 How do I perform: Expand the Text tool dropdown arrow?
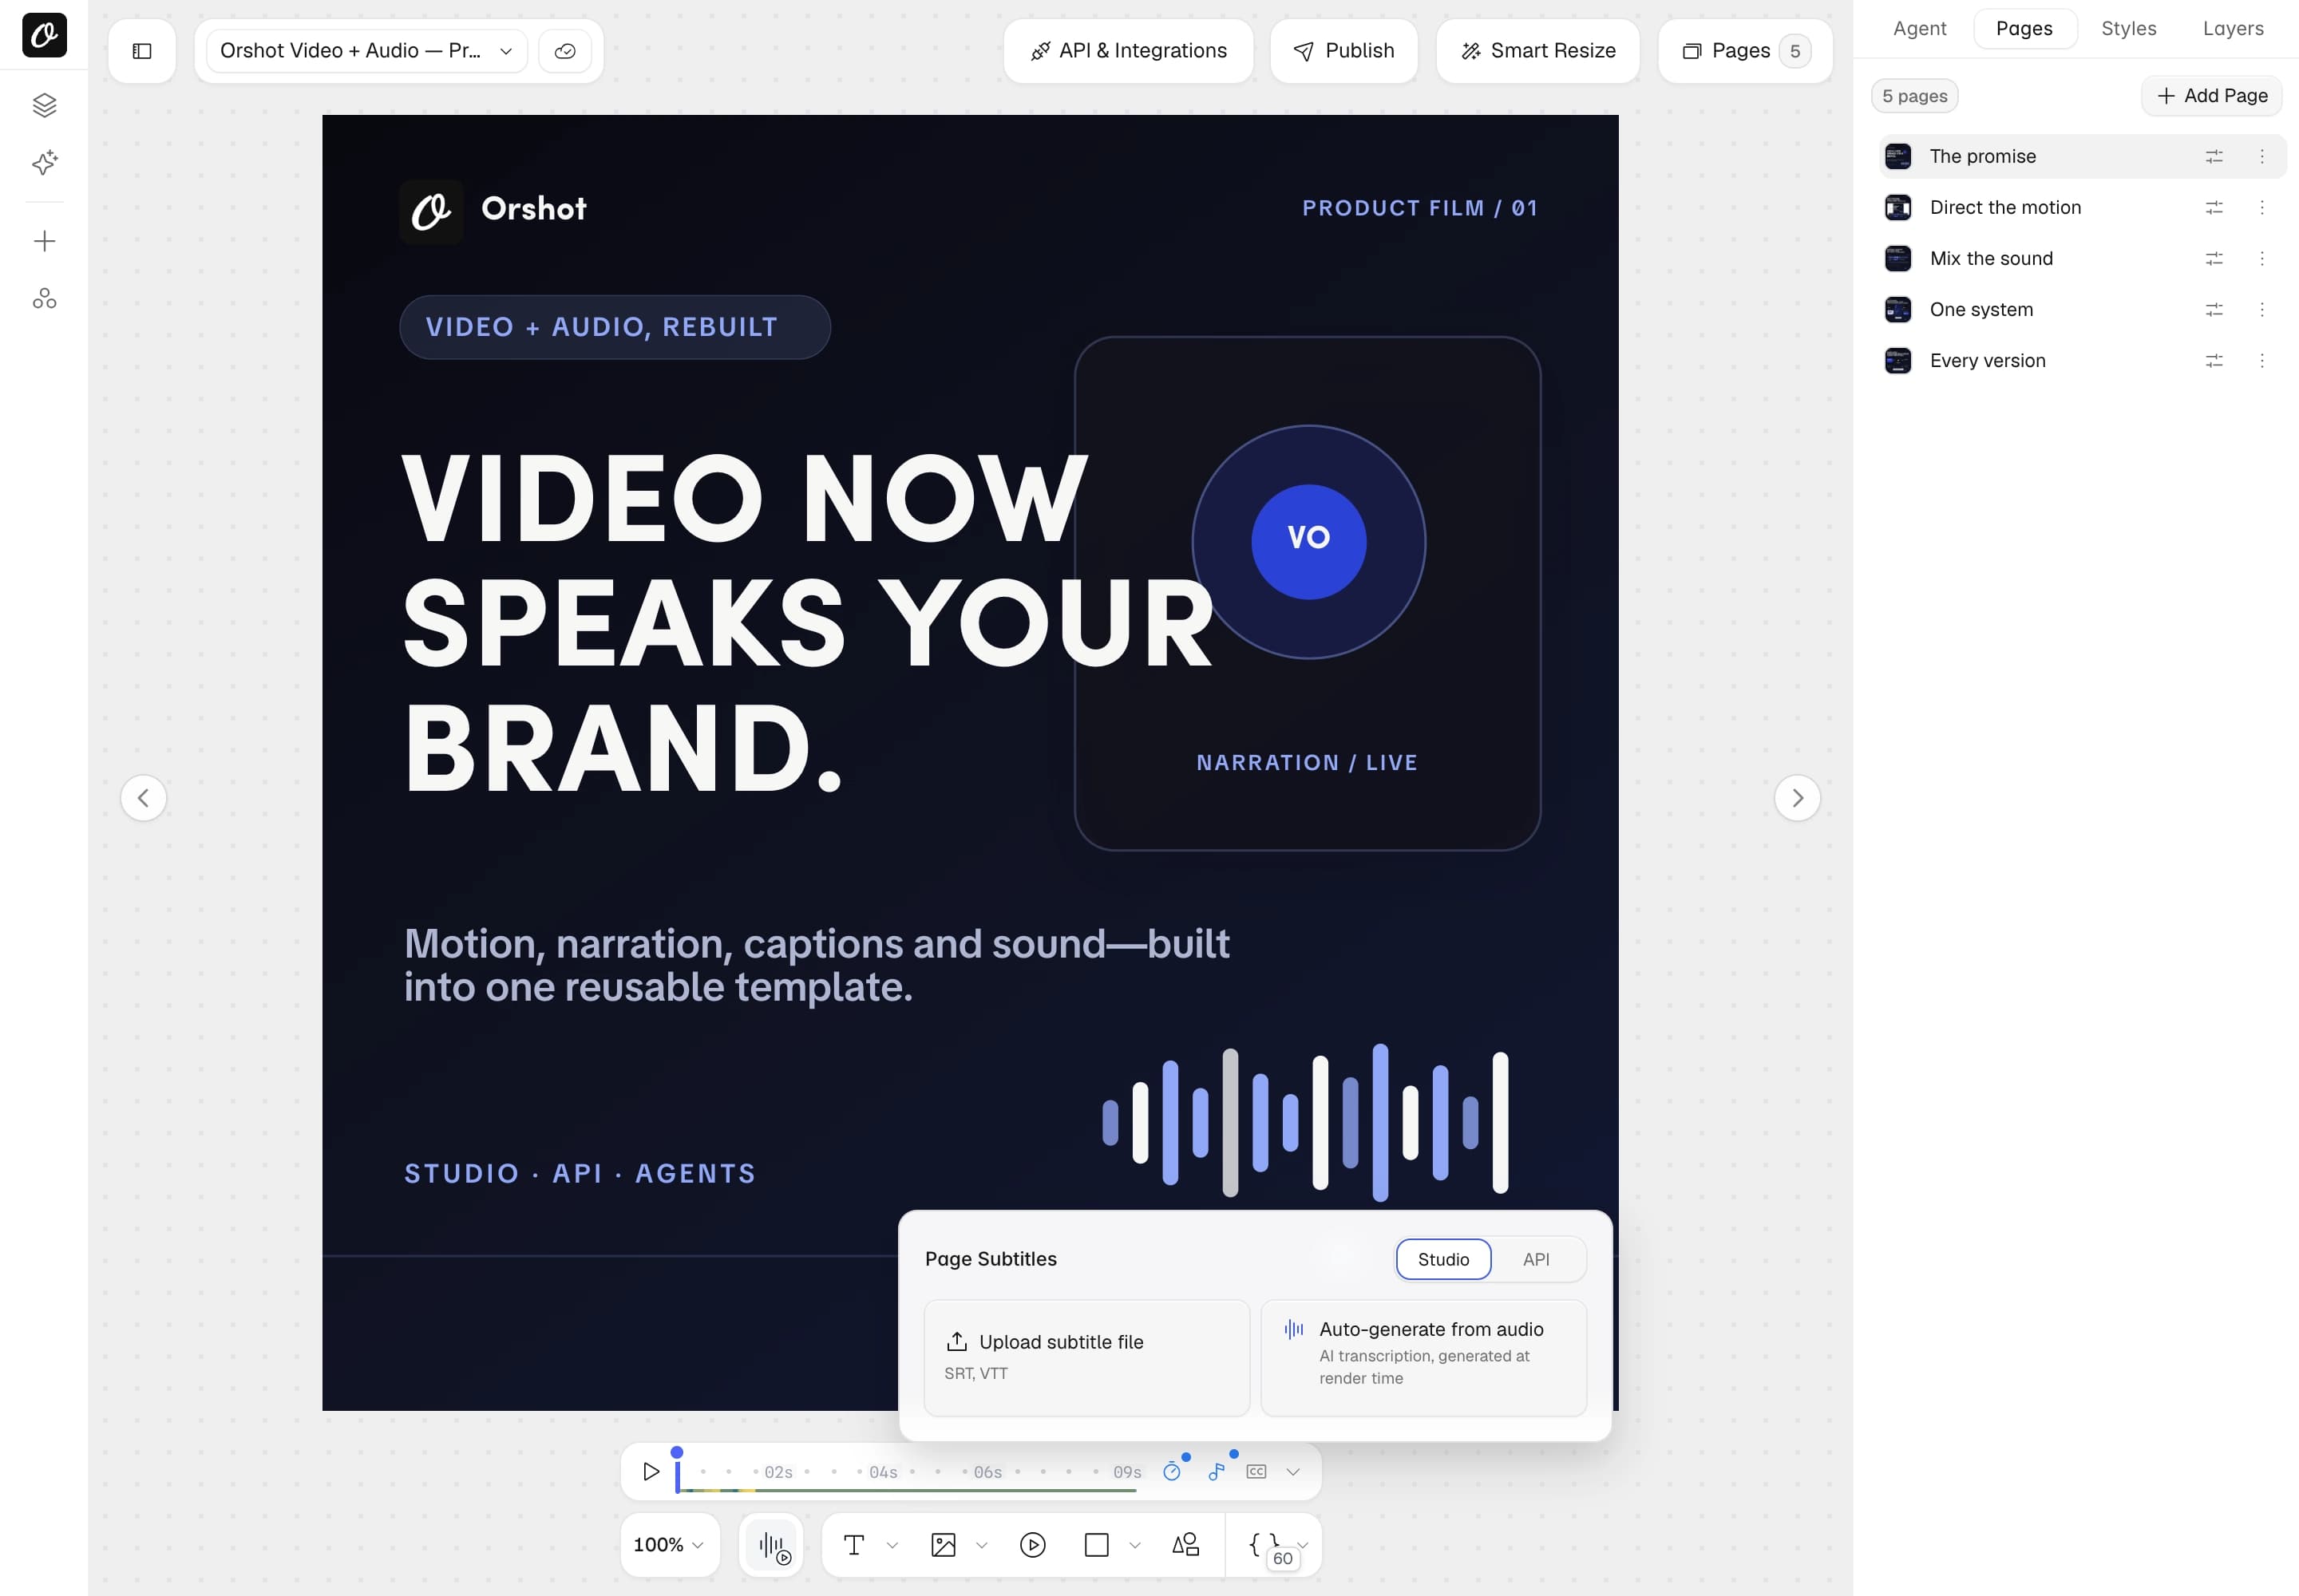(x=892, y=1546)
